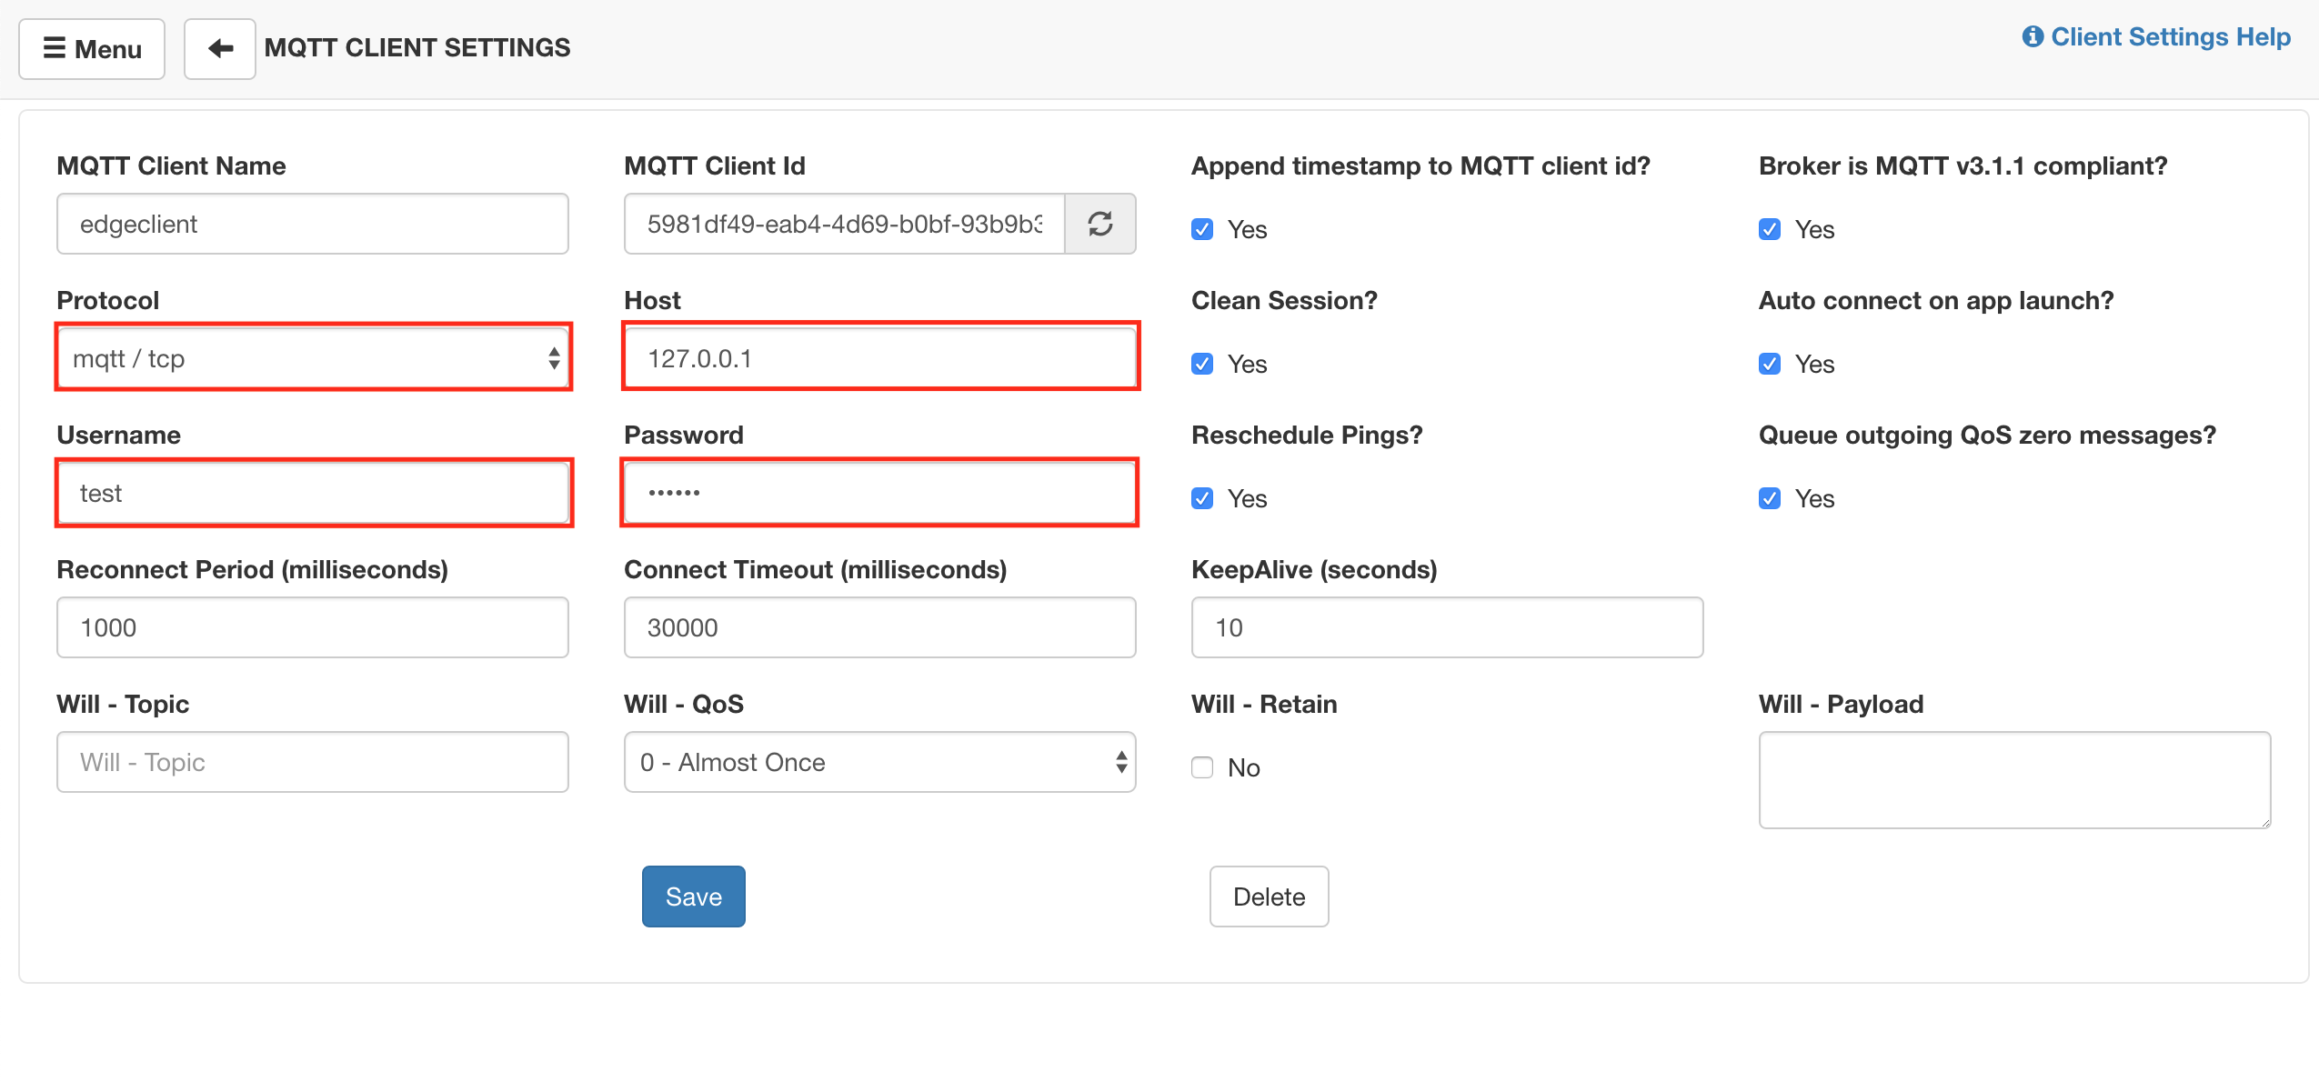Open the Client Settings Help link

(x=2156, y=36)
